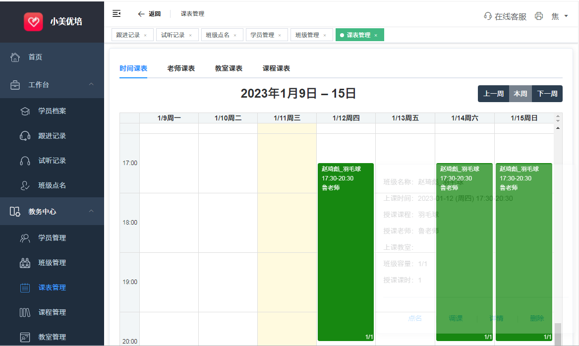
Task: Collapse the 工作台 menu section
Action: (91, 85)
